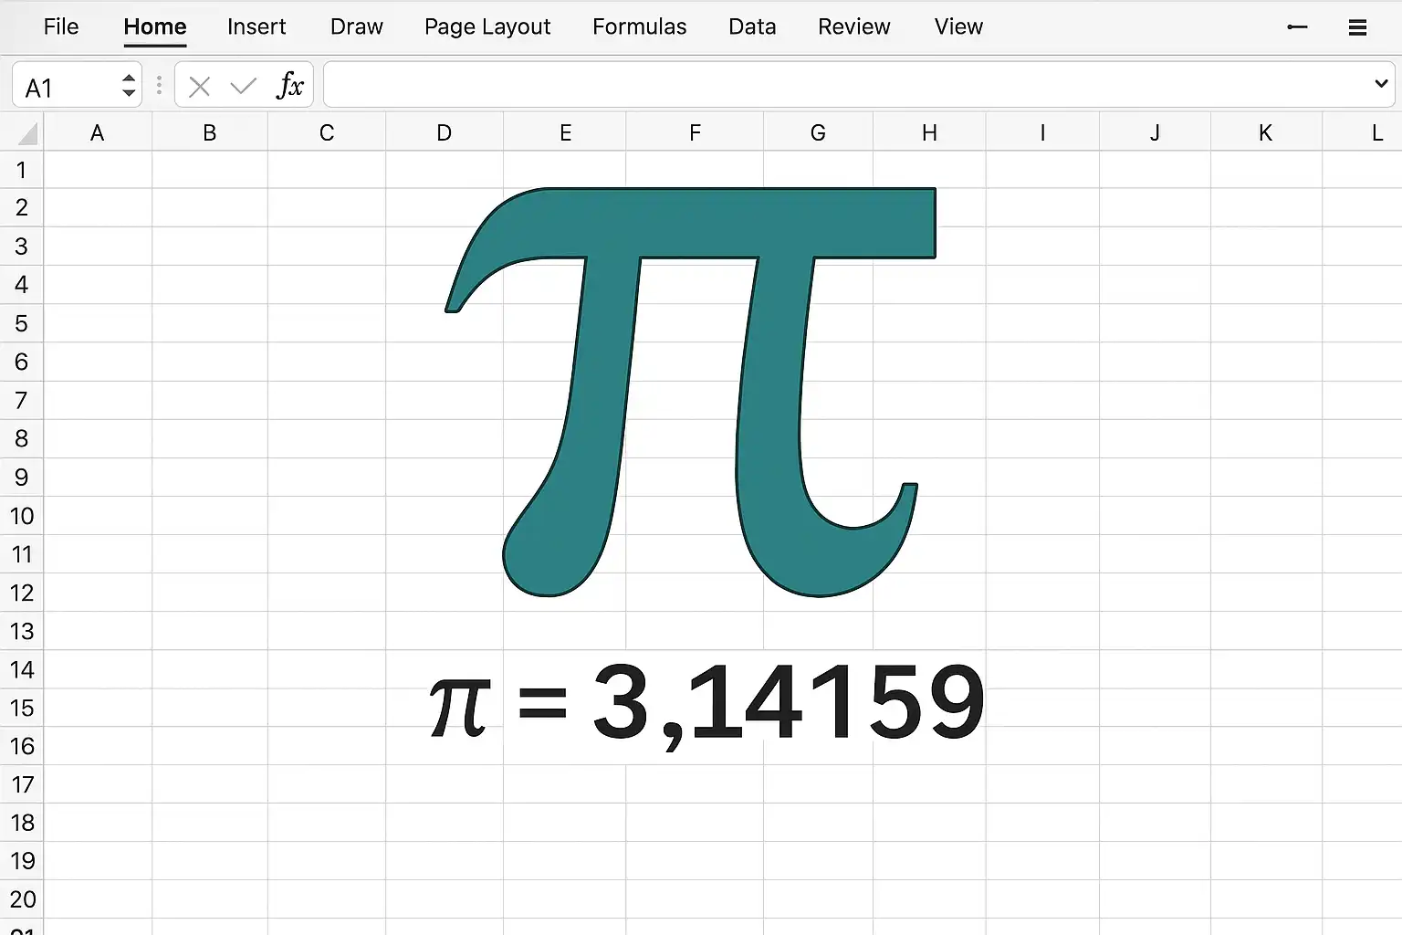Select row 3 header

point(22,247)
